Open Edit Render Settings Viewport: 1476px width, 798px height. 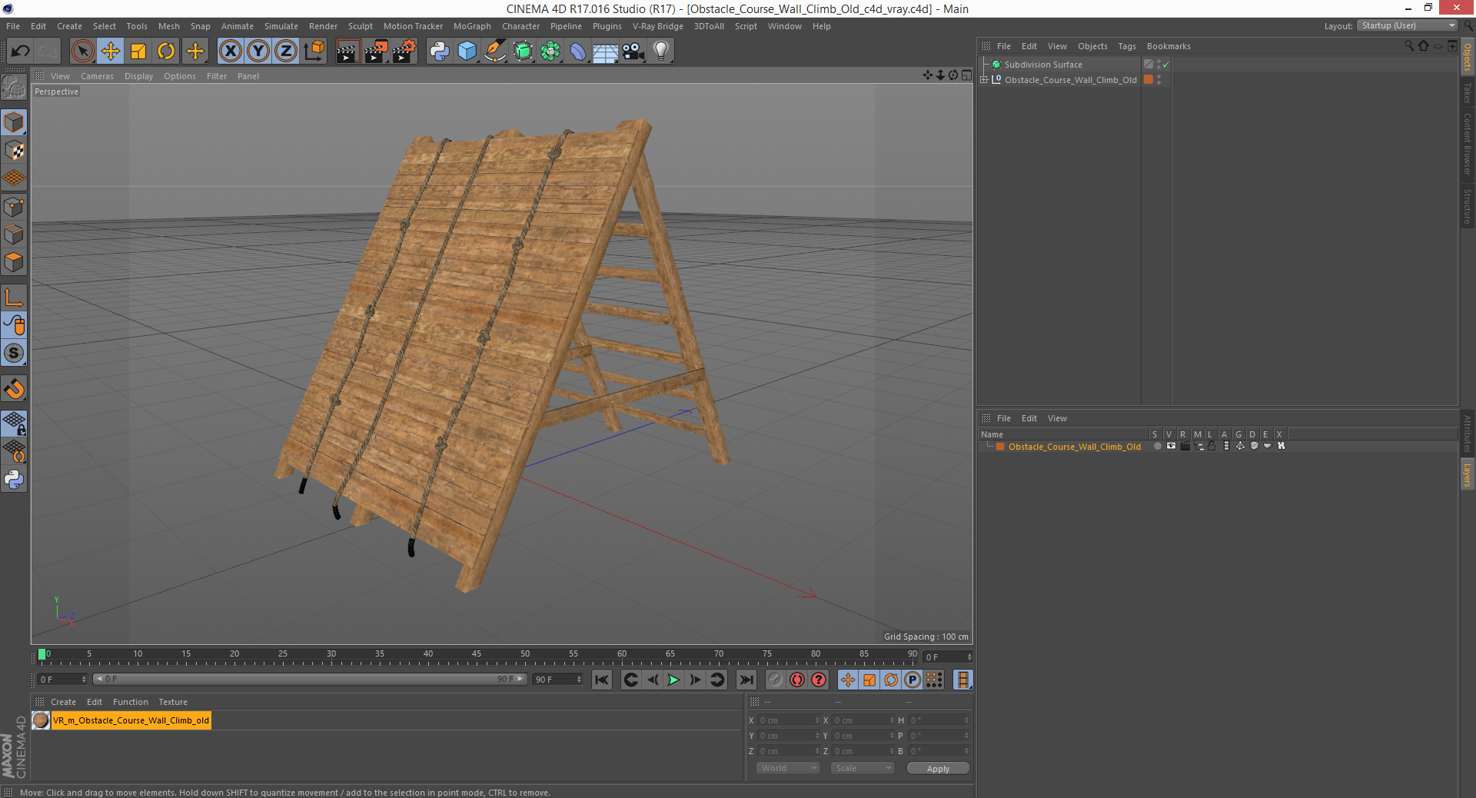[404, 52]
